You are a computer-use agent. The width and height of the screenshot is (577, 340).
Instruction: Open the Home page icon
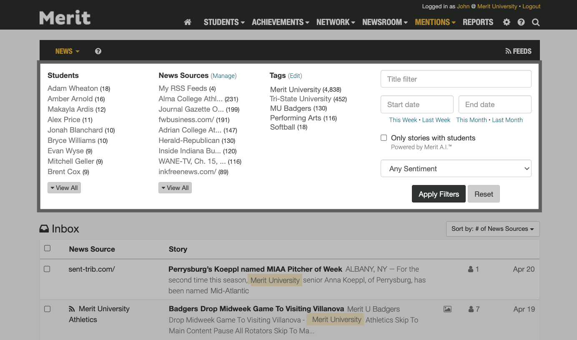pyautogui.click(x=187, y=22)
